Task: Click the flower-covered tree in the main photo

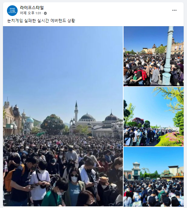Action: coord(52,124)
